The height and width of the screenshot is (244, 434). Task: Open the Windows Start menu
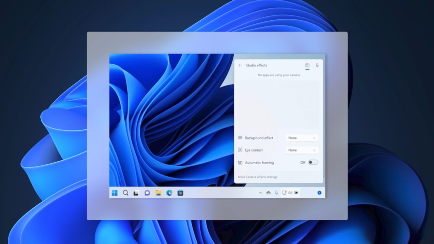pos(115,193)
